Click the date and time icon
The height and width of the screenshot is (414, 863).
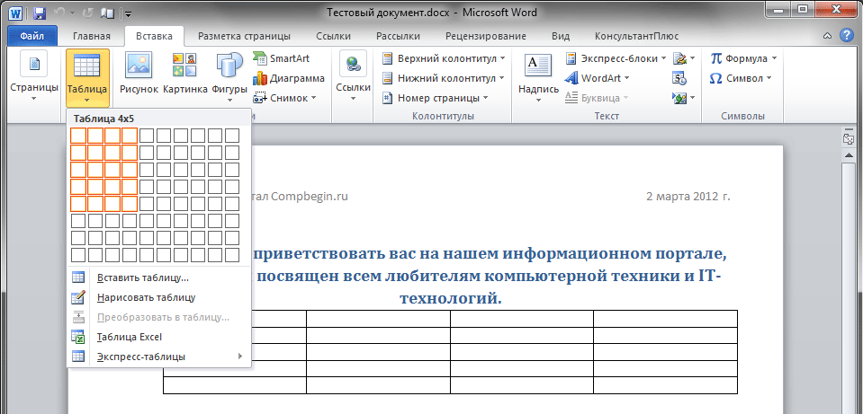tap(679, 78)
